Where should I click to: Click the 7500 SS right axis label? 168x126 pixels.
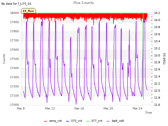tap(164, 59)
